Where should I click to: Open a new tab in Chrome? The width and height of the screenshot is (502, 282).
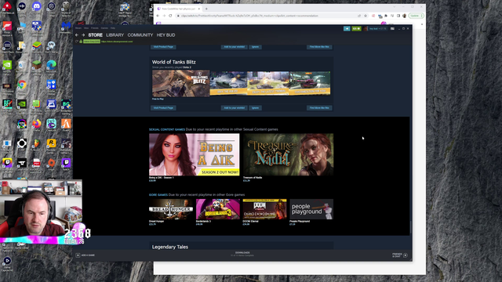206,9
